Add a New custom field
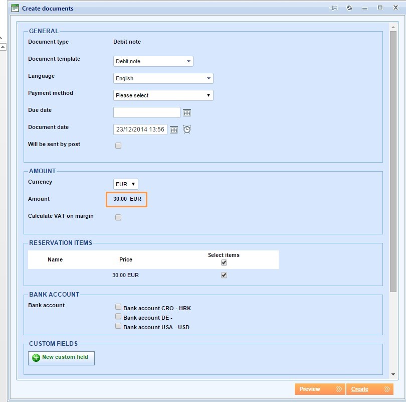The image size is (406, 402). (61, 358)
